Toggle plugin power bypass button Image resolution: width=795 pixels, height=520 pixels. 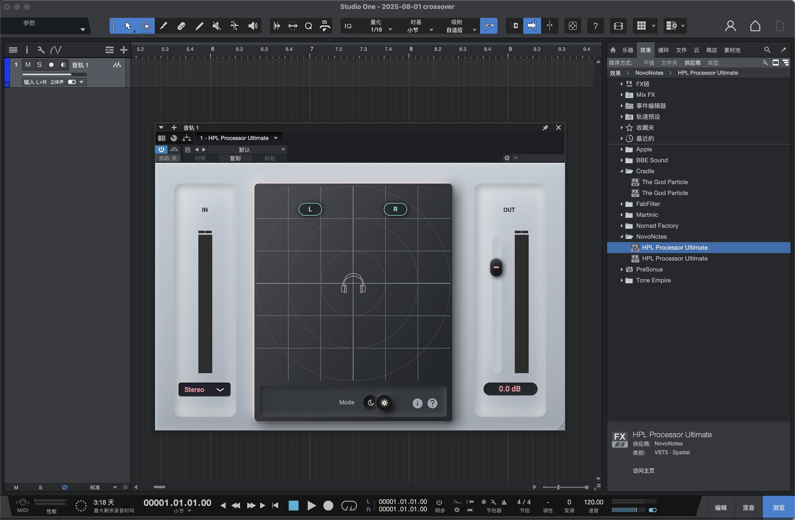point(161,149)
